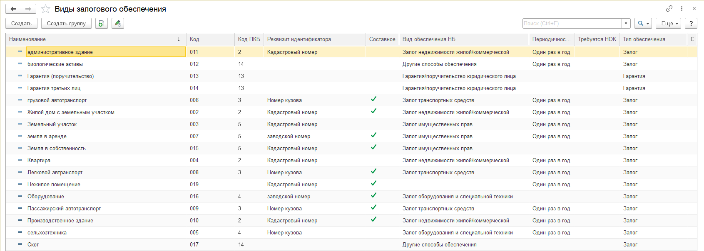The image size is (704, 251).
Task: Click the Составное checkmark for Нежилое помещение
Action: [x=374, y=183]
